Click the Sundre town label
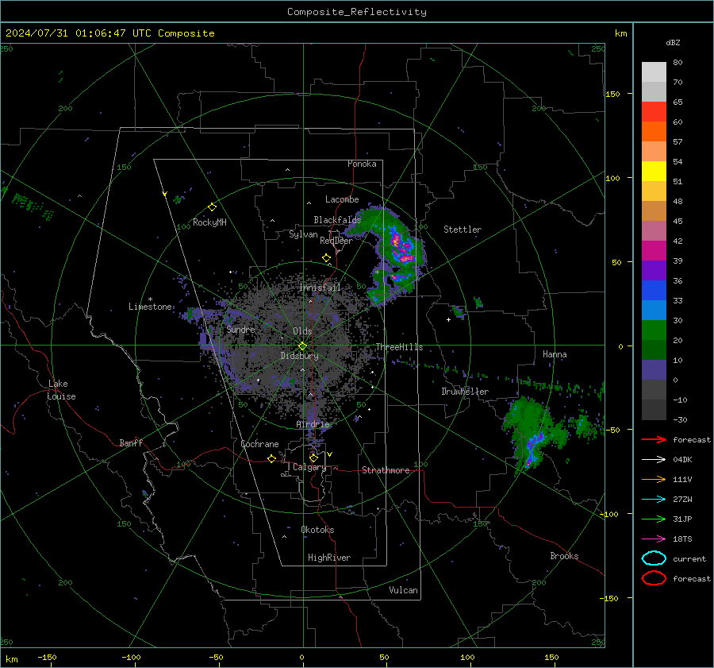714x668 pixels. coord(240,329)
